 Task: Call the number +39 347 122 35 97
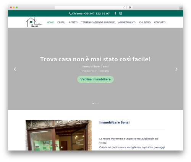[x=96, y=13]
